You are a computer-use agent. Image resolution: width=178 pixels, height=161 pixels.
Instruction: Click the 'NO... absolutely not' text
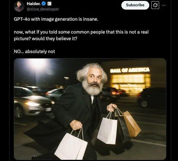click(34, 52)
